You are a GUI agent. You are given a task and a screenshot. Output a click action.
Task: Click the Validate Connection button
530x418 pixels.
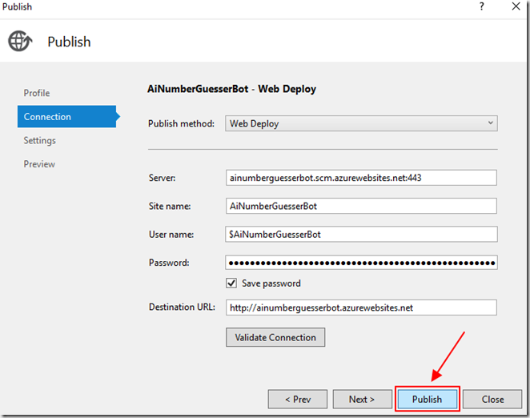pos(275,337)
